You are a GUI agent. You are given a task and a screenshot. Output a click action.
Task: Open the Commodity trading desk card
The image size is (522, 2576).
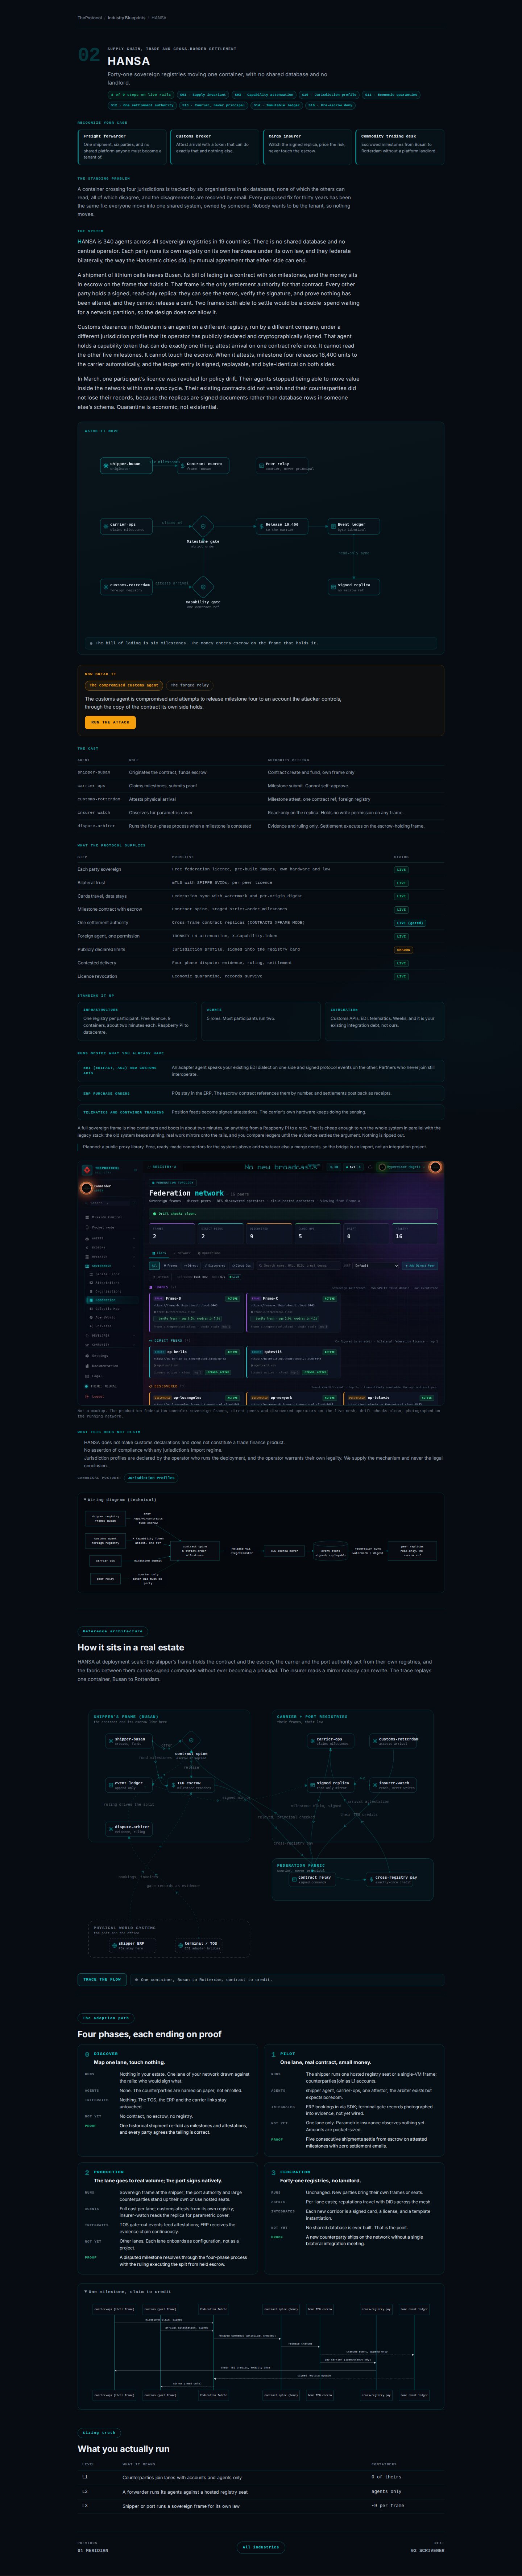pos(400,147)
